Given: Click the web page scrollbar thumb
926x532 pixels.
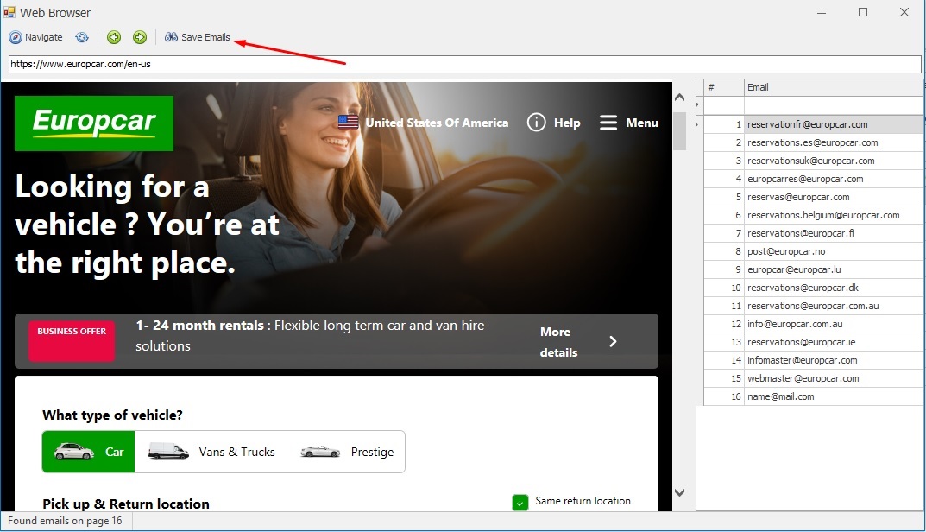Looking at the screenshot, I should tap(680, 130).
